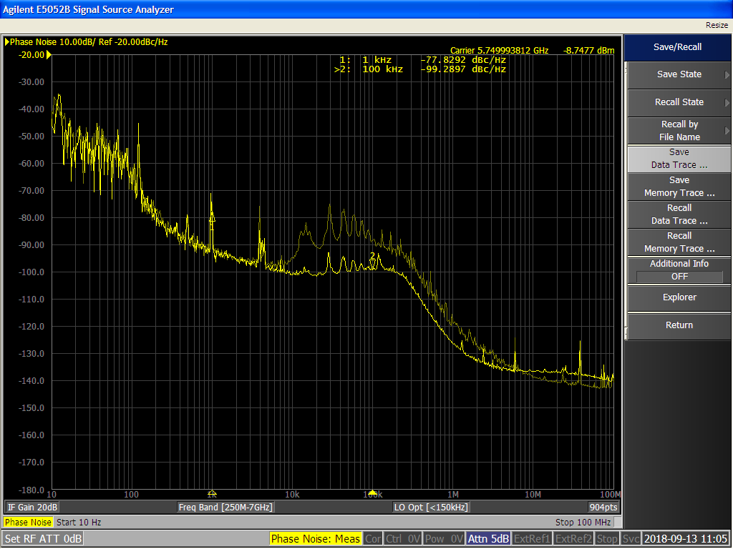Click the 10M frequency axis label

(533, 495)
